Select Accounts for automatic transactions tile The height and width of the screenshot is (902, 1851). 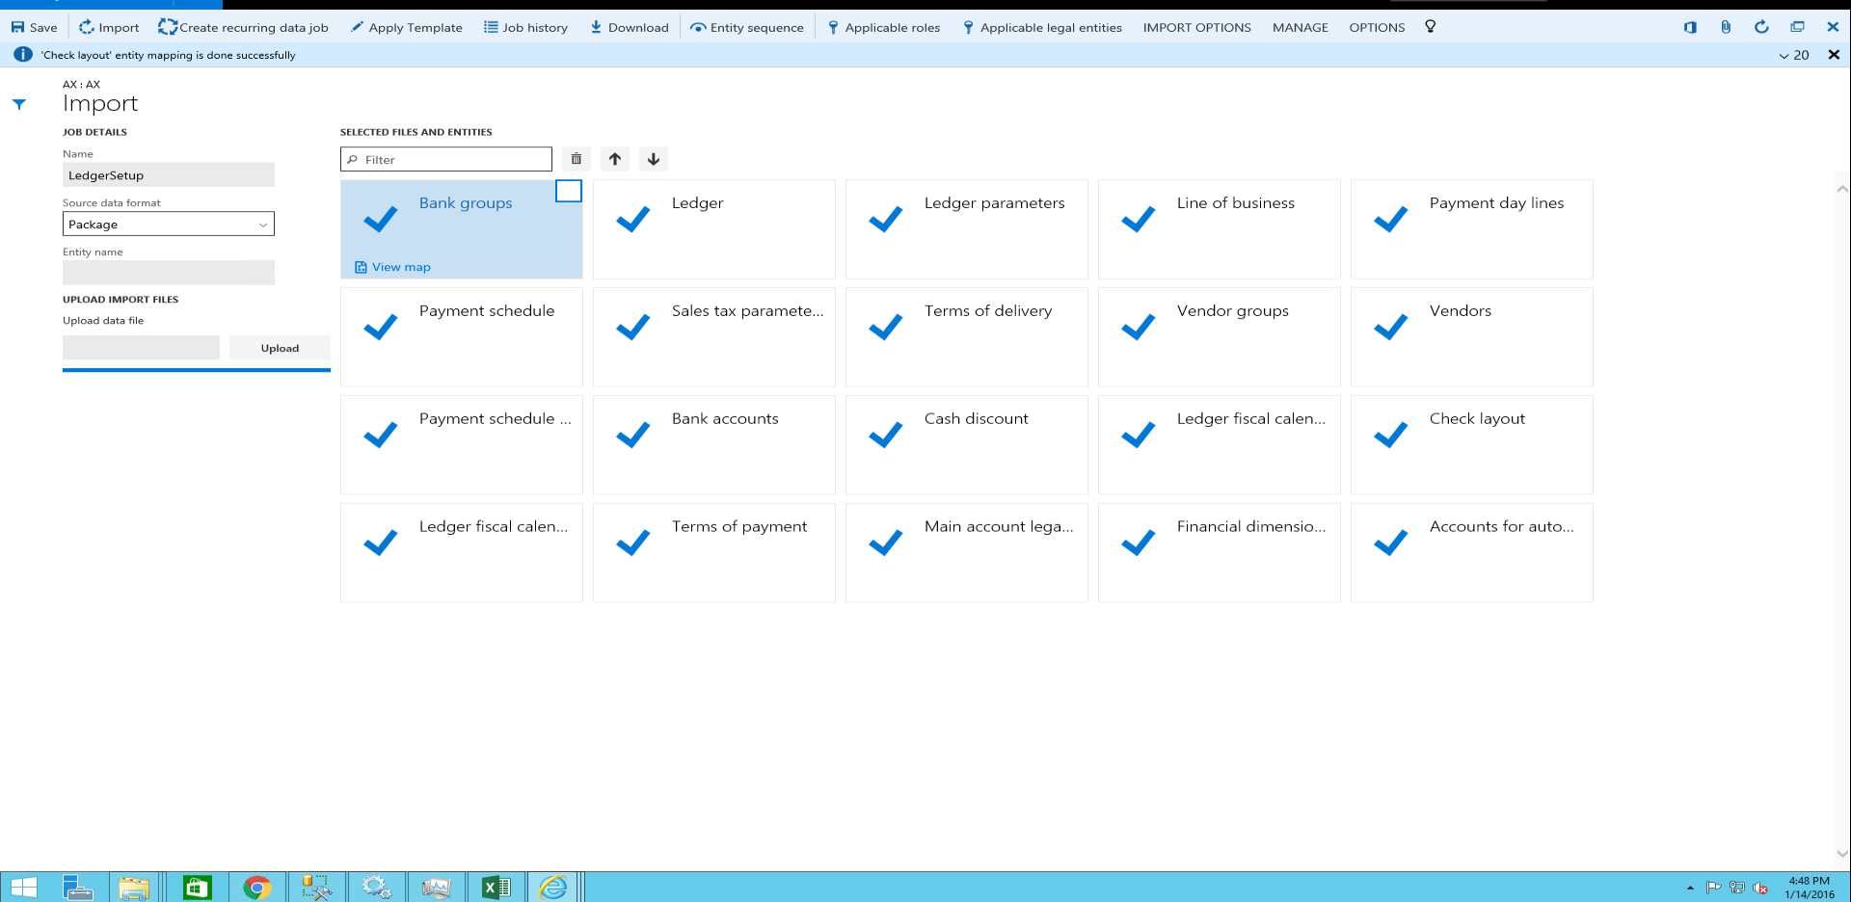point(1472,553)
